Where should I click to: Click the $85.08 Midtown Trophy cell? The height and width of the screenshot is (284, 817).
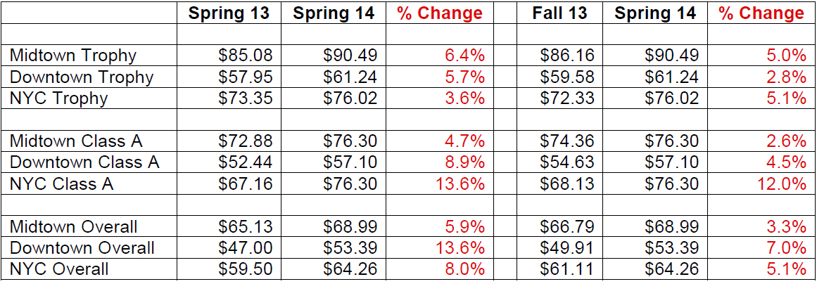(x=246, y=55)
